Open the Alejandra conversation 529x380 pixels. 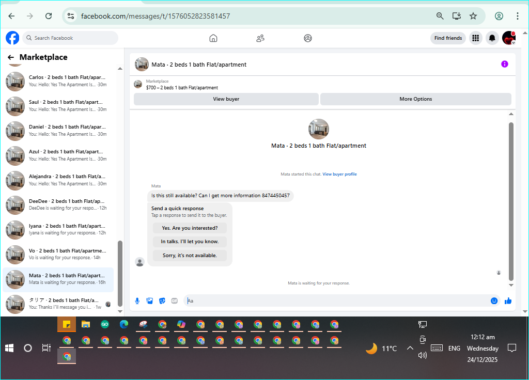coord(58,180)
